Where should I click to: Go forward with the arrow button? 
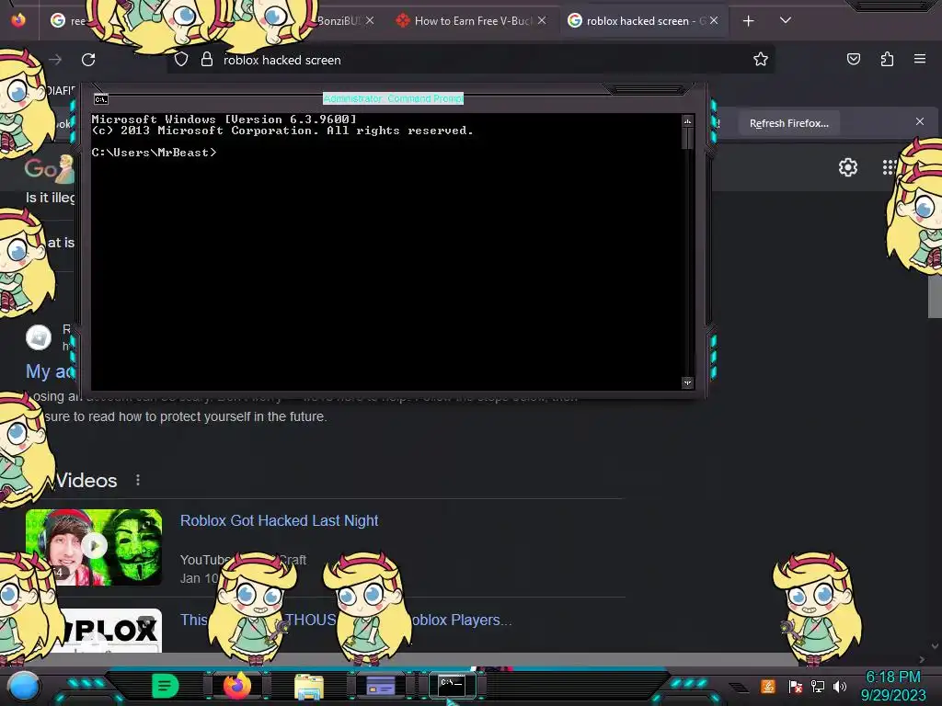[55, 60]
